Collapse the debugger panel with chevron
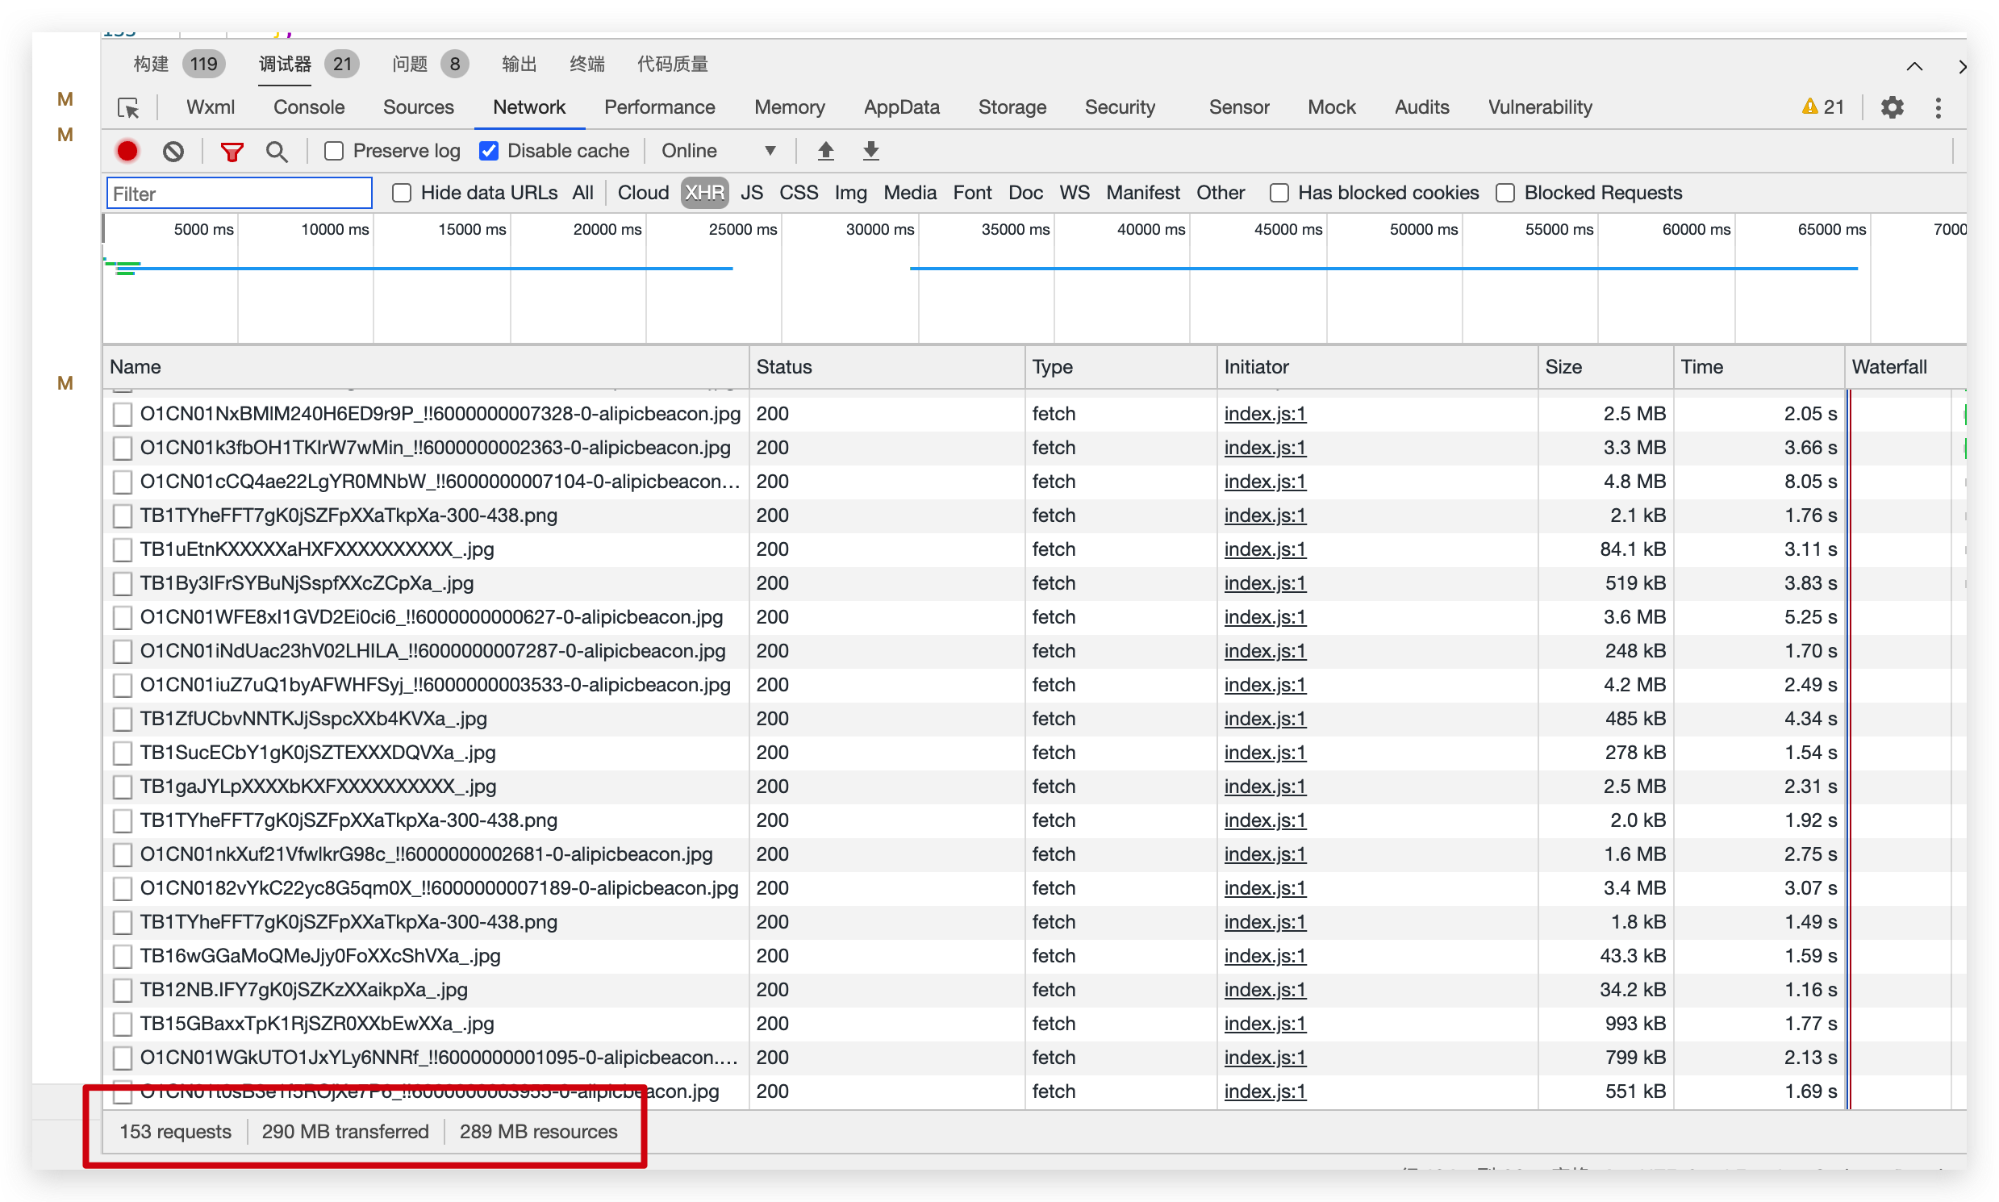This screenshot has width=1999, height=1202. pyautogui.click(x=1914, y=66)
